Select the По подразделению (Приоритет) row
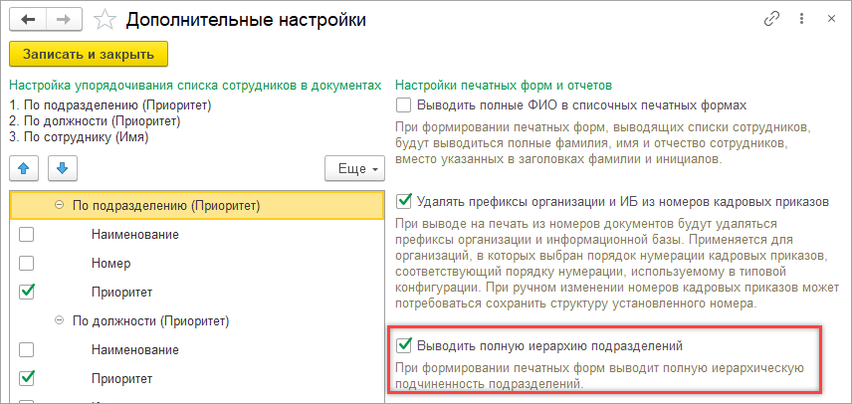 pyautogui.click(x=197, y=206)
